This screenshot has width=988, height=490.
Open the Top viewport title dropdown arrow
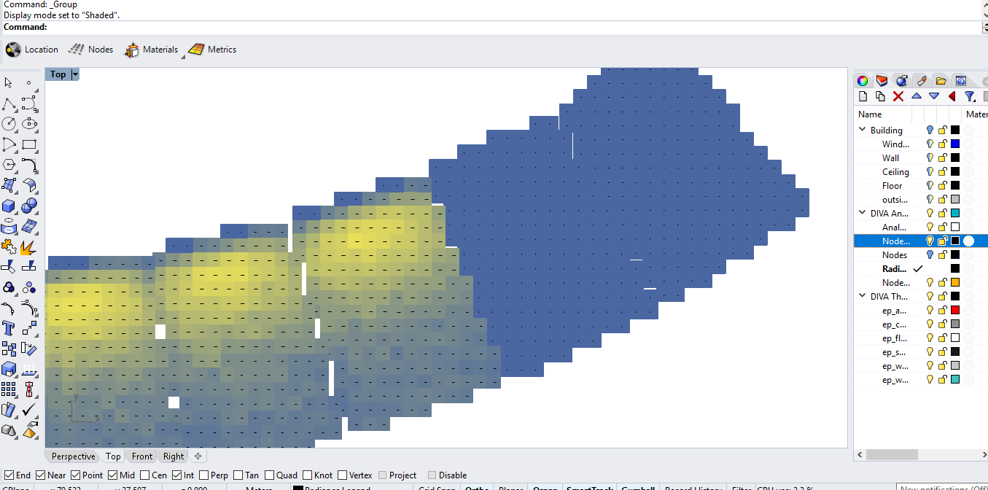coord(74,74)
